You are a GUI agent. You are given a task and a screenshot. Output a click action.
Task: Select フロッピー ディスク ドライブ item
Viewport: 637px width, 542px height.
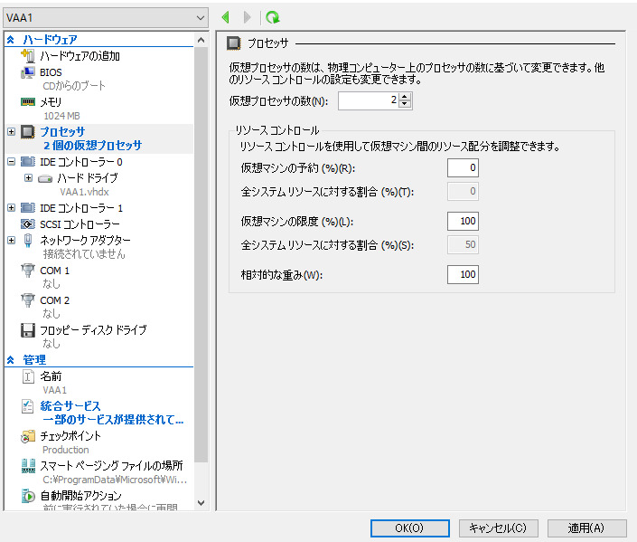(92, 330)
